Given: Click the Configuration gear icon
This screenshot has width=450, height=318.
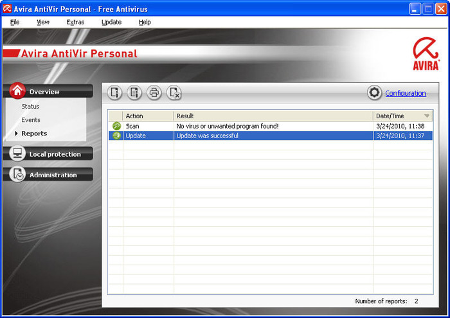Looking at the screenshot, I should click(374, 93).
